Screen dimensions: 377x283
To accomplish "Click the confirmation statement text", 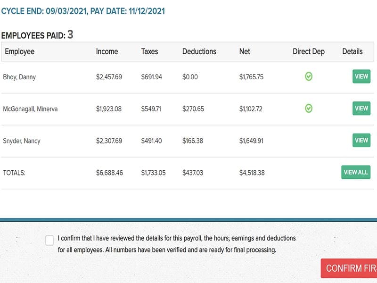I will coord(177,244).
